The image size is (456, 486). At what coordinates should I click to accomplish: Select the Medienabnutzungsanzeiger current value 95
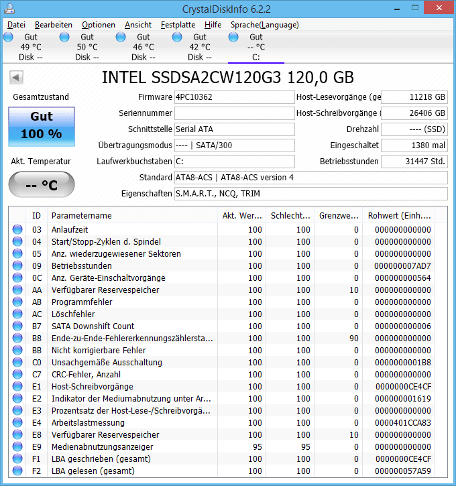click(258, 447)
